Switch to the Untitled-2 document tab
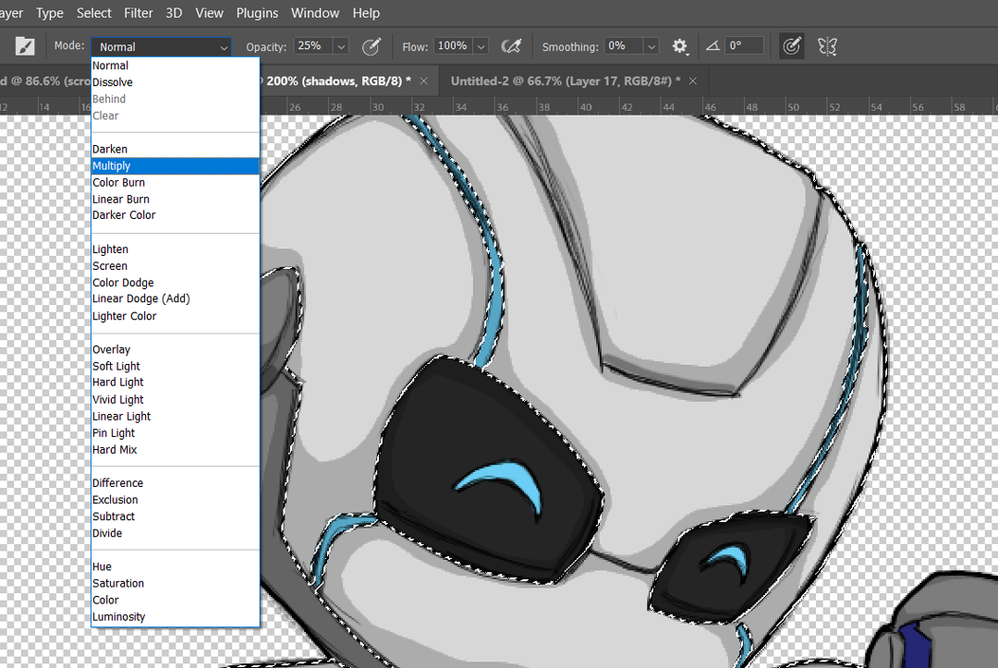The image size is (998, 668). [x=566, y=80]
